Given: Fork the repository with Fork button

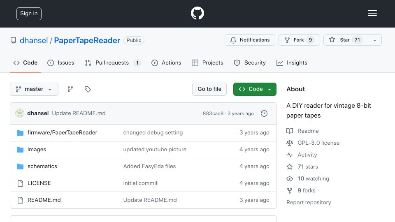Looking at the screenshot, I should 299,40.
